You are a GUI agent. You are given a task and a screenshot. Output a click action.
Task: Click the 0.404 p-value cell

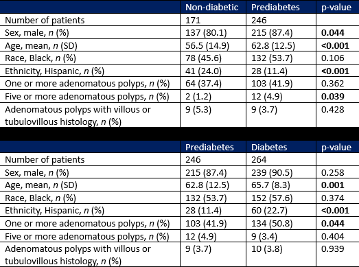[x=333, y=236]
